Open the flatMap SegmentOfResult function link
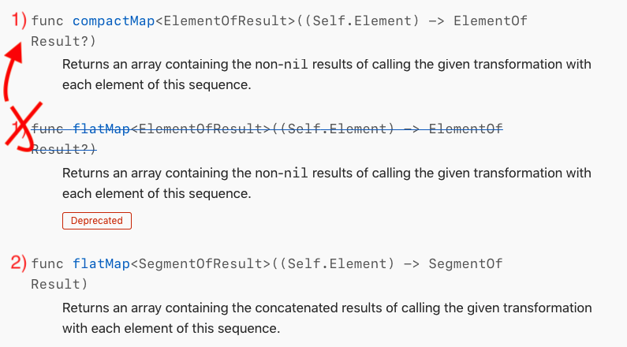627x347 pixels. click(x=101, y=263)
